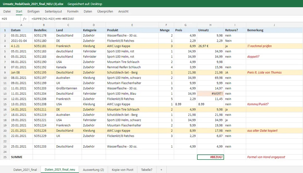Select Retoure value 'JA' in row 9

235,73
